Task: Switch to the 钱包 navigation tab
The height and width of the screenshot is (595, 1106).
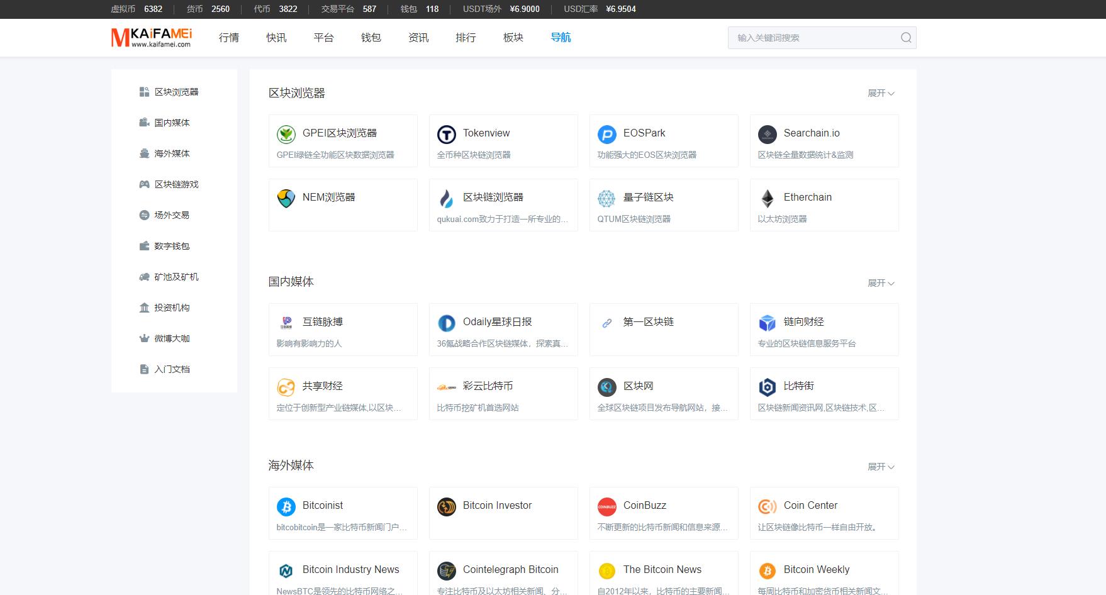Action: click(x=371, y=38)
